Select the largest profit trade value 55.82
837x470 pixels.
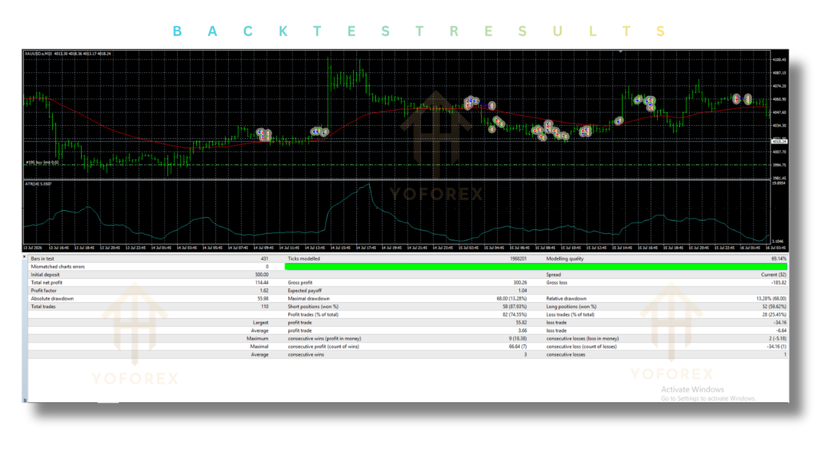coord(521,322)
